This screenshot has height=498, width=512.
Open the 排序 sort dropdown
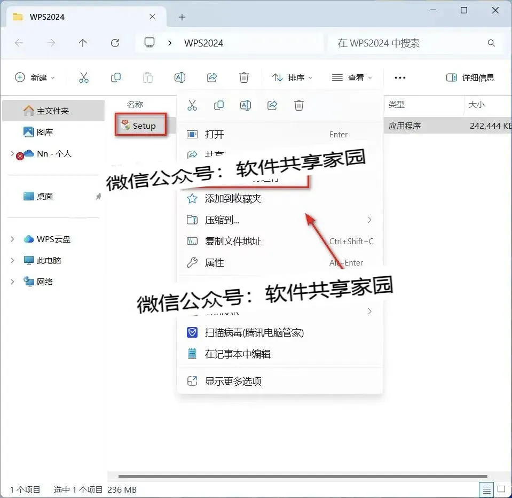(x=292, y=77)
